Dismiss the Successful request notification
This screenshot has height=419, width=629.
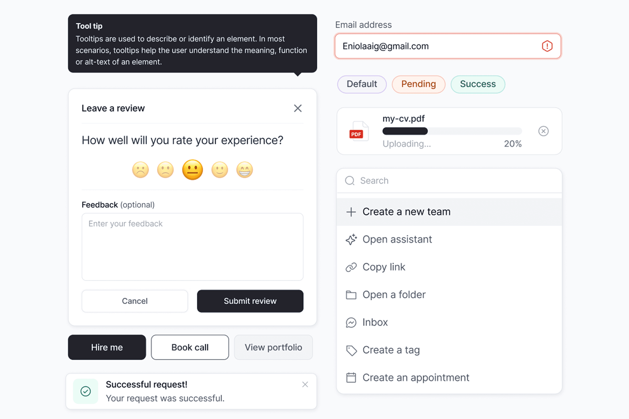[305, 384]
